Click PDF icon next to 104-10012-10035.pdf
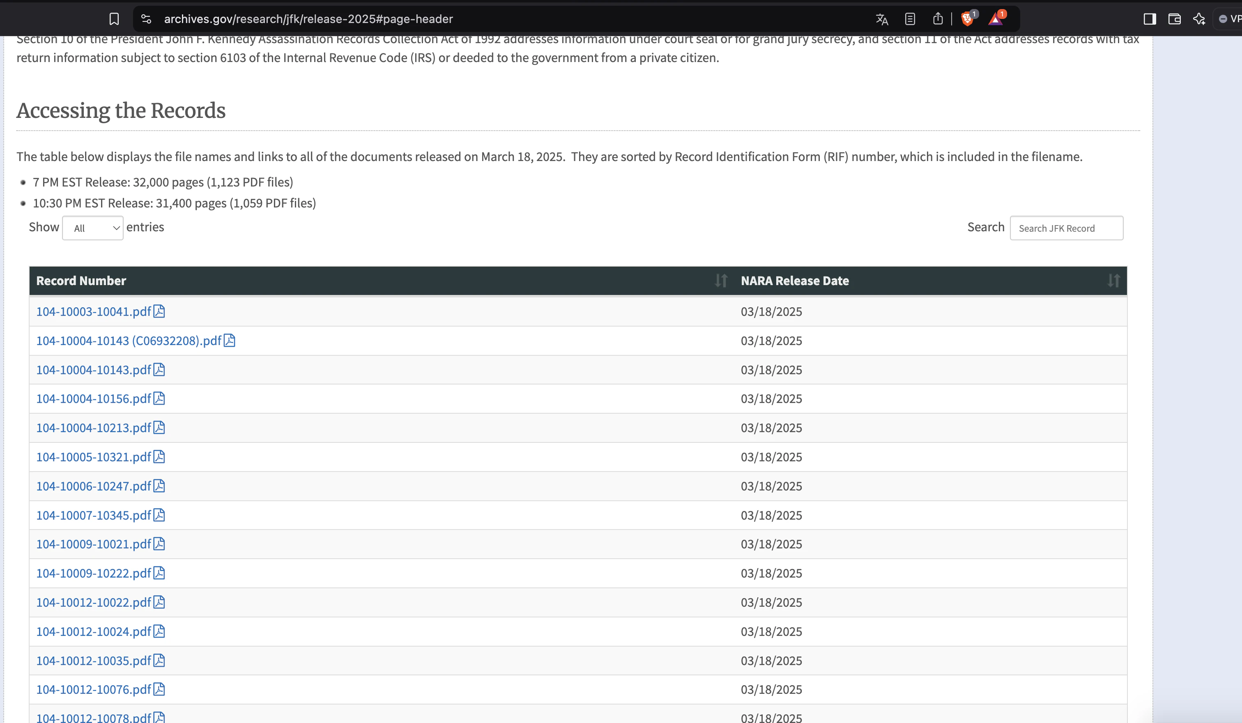Image resolution: width=1242 pixels, height=723 pixels. point(159,660)
